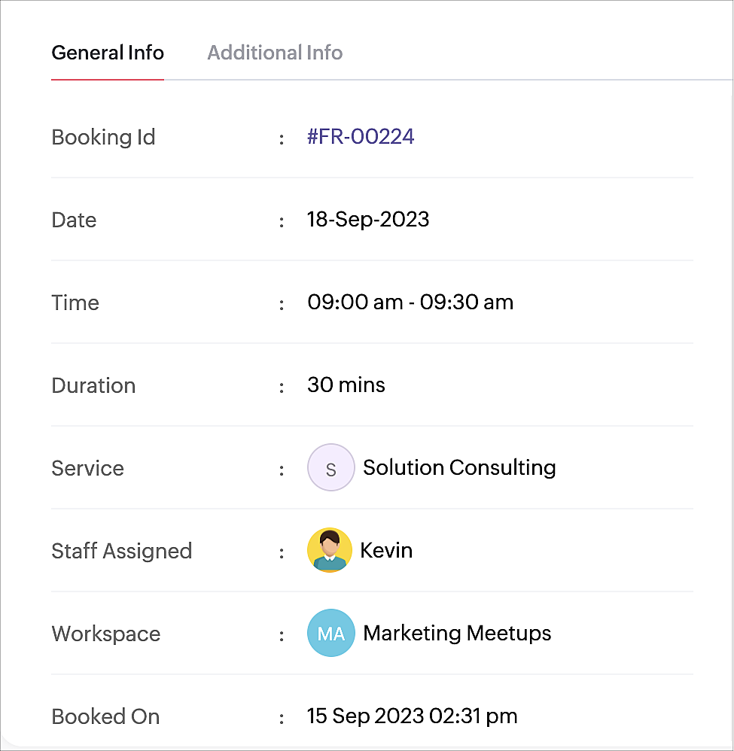Click the 30 mins duration value
Viewport: 734px width, 751px height.
pyautogui.click(x=346, y=385)
